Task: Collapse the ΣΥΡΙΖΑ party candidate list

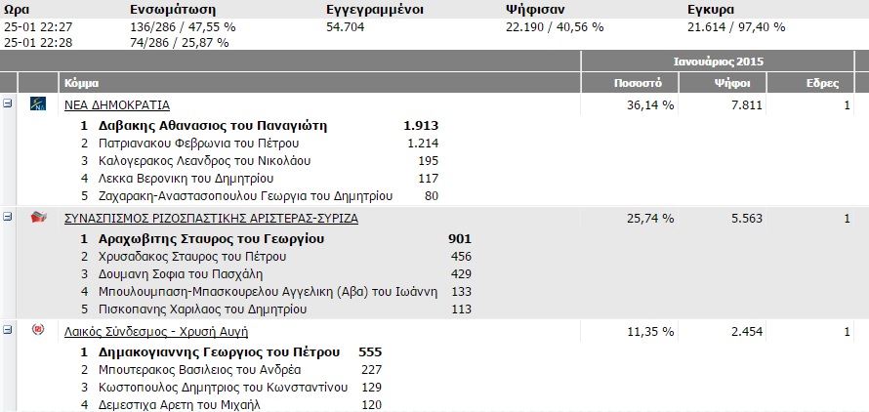Action: point(8,217)
